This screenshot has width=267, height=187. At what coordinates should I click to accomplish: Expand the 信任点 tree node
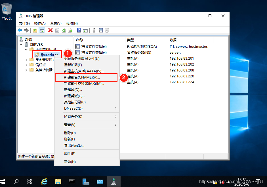tap(26, 65)
